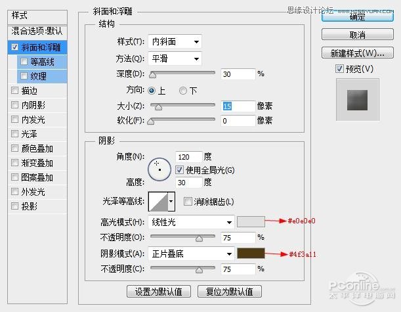Click the 大小(Z) slider handle
This screenshot has height=312, width=401.
coord(159,106)
